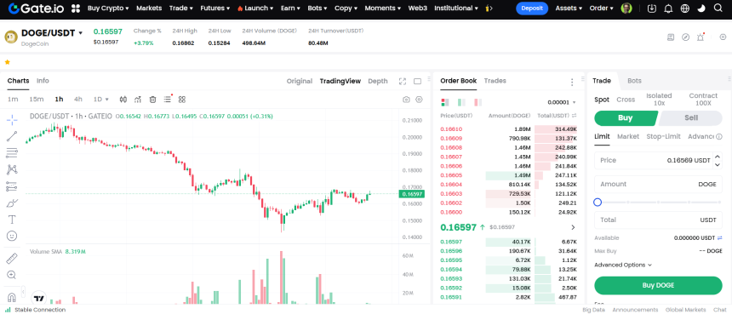Select the ruler measure tool

pyautogui.click(x=12, y=258)
